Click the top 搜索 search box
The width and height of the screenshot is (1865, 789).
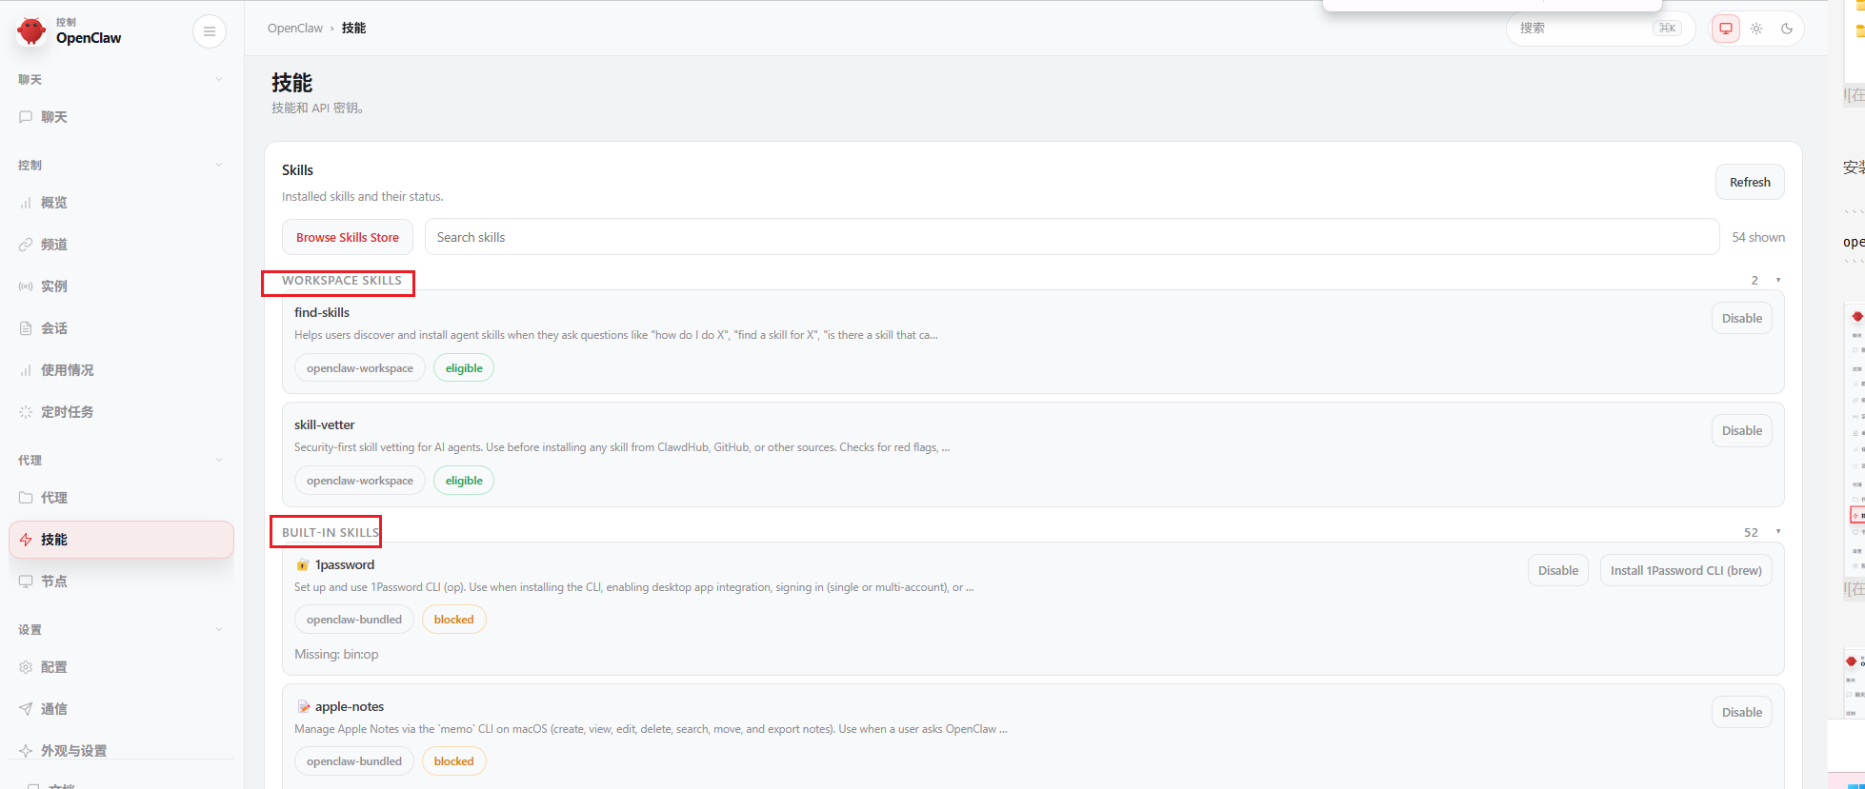1600,29
